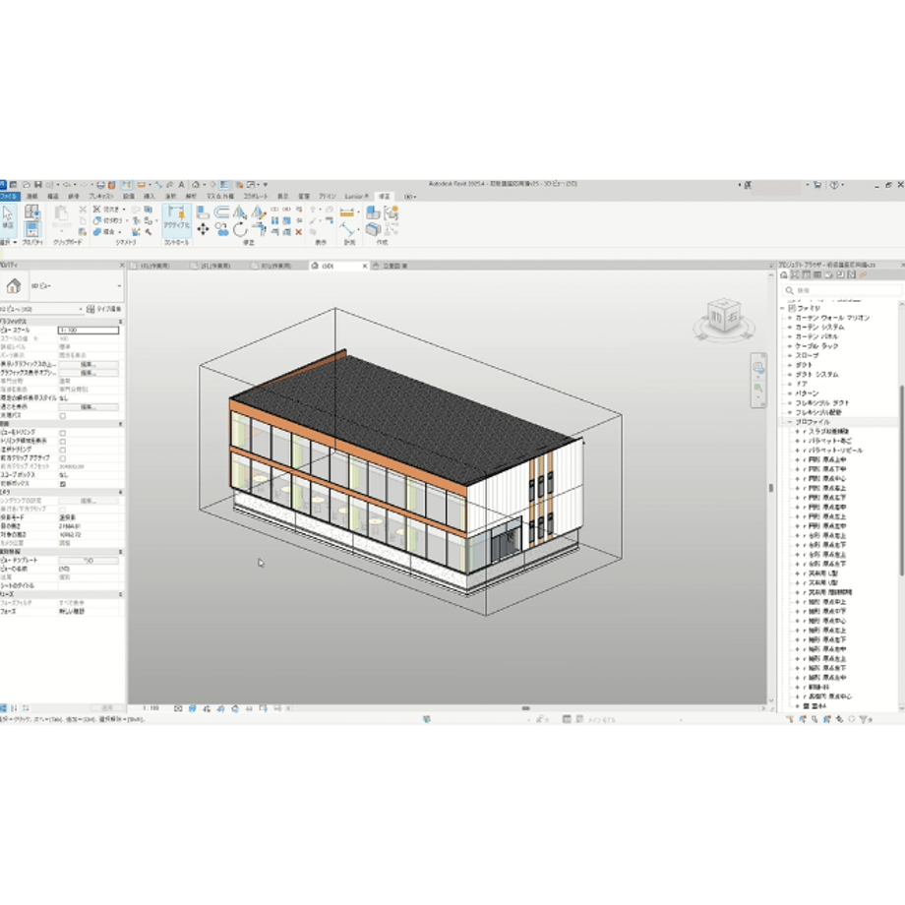
Task: Expand the パターン tree node
Action: coord(790,393)
